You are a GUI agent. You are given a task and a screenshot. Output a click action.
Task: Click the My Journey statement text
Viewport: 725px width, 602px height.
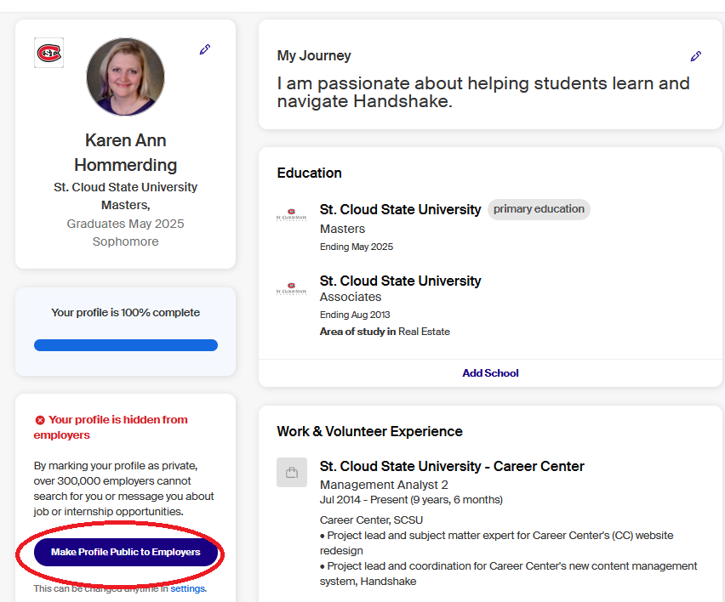click(483, 92)
